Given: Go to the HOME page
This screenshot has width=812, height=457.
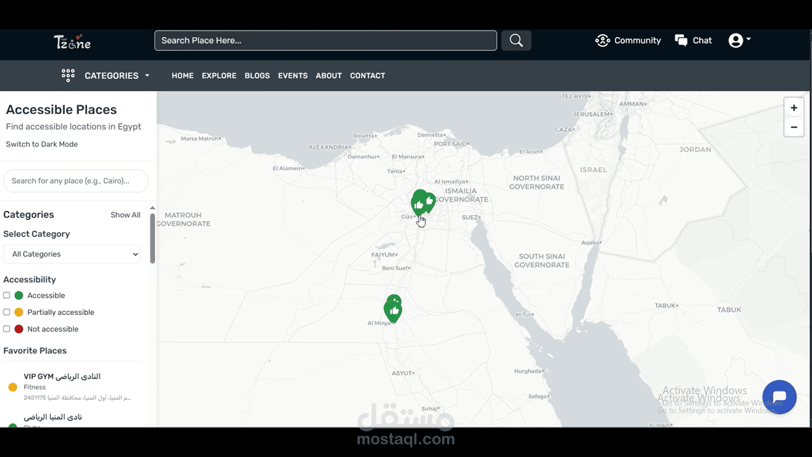Looking at the screenshot, I should pyautogui.click(x=183, y=75).
